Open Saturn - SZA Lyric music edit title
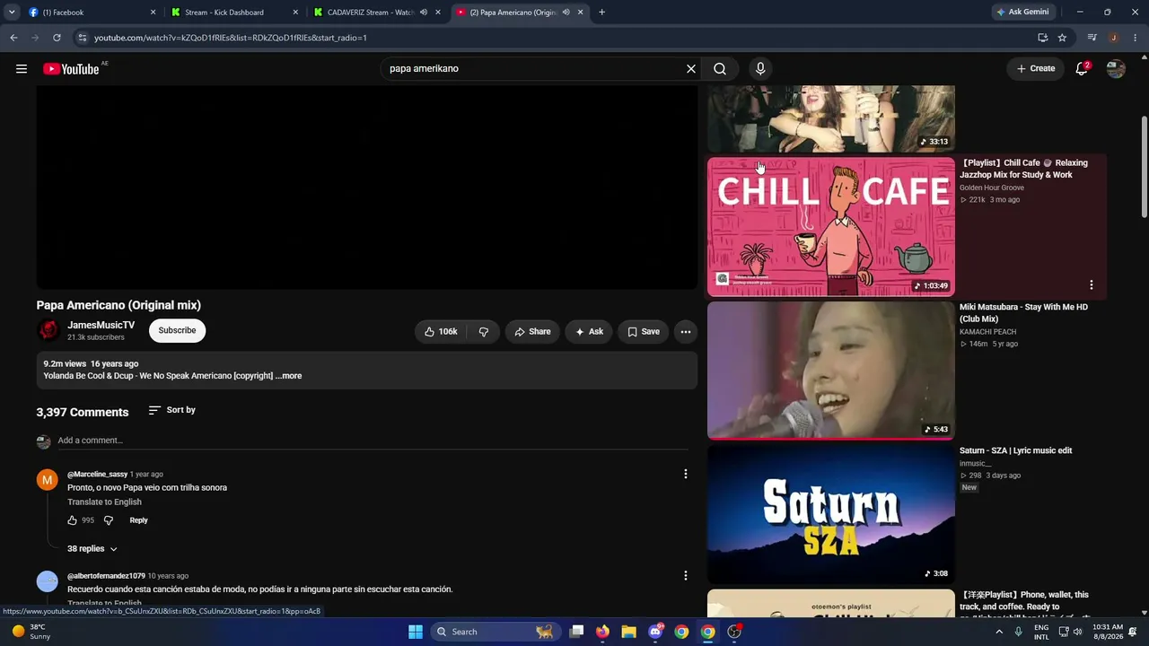Screen dimensions: 1149x646 1016,451
